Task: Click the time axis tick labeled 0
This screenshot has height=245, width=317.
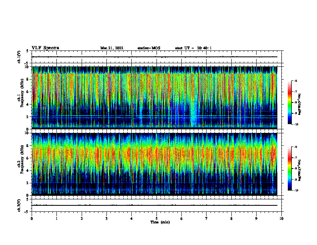Action: 32,219
